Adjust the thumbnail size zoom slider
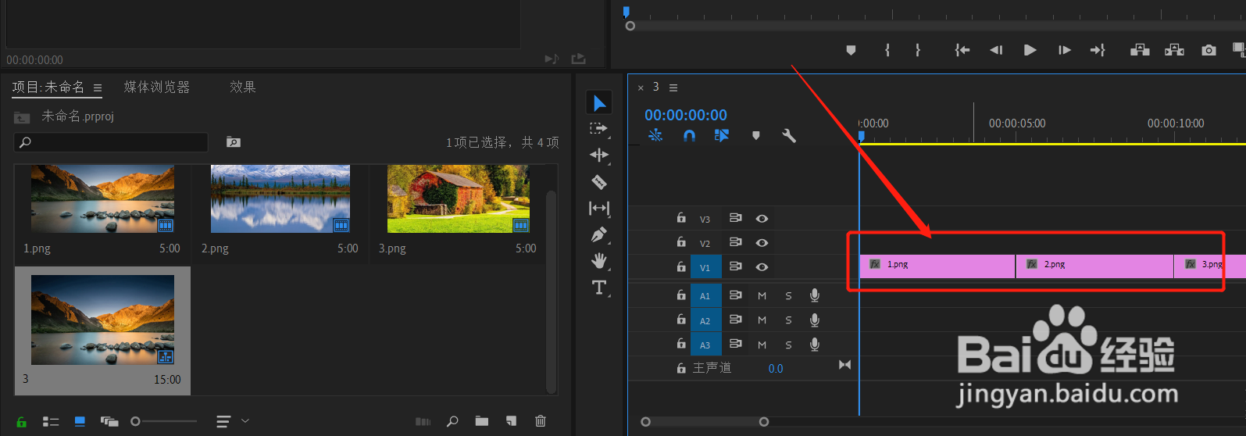The width and height of the screenshot is (1246, 436). (x=164, y=422)
